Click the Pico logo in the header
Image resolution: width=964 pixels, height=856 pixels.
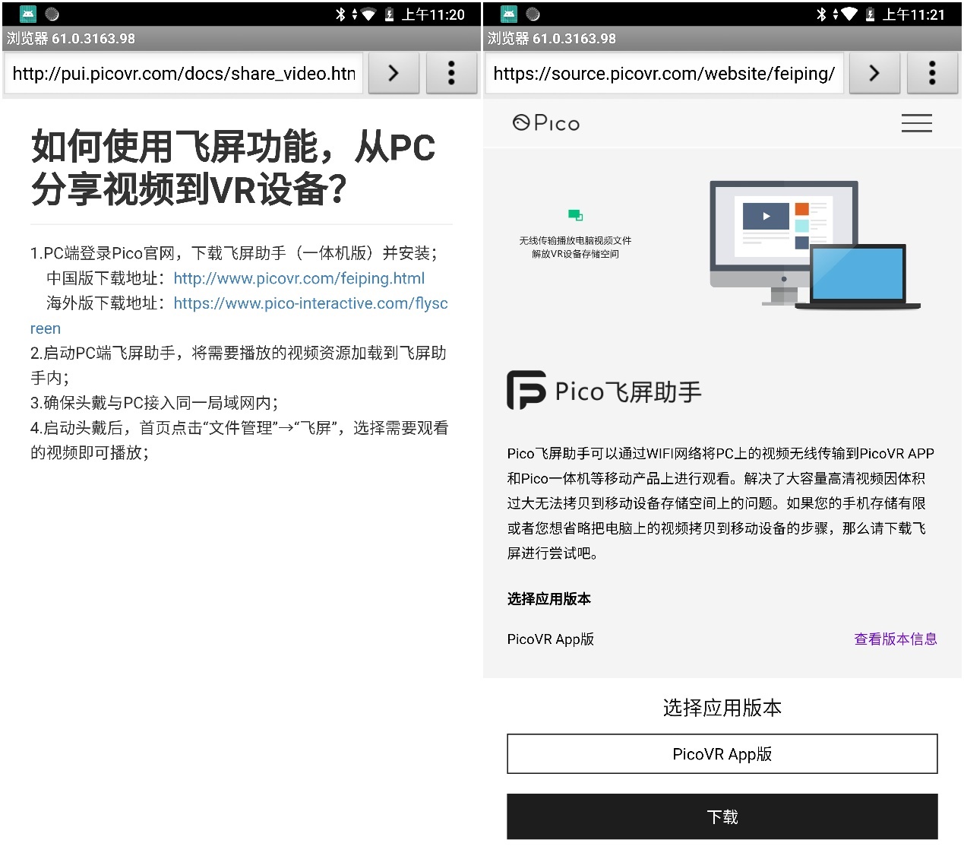(x=546, y=123)
